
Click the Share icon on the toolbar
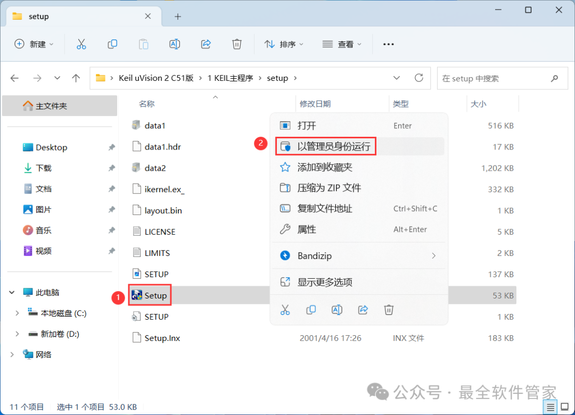[x=206, y=44]
